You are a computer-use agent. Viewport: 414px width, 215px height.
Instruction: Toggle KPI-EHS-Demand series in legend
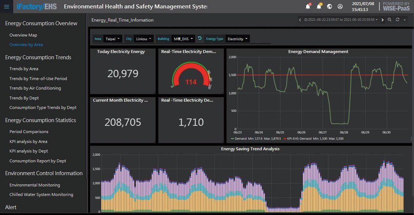pyautogui.click(x=297, y=139)
